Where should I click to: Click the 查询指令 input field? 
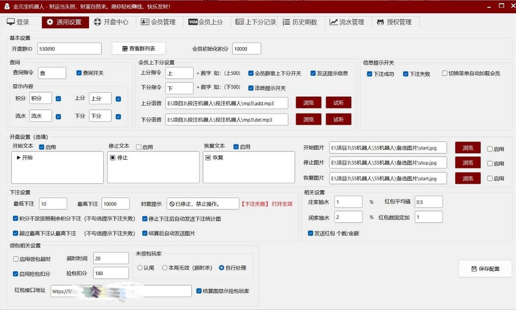[x=52, y=73]
